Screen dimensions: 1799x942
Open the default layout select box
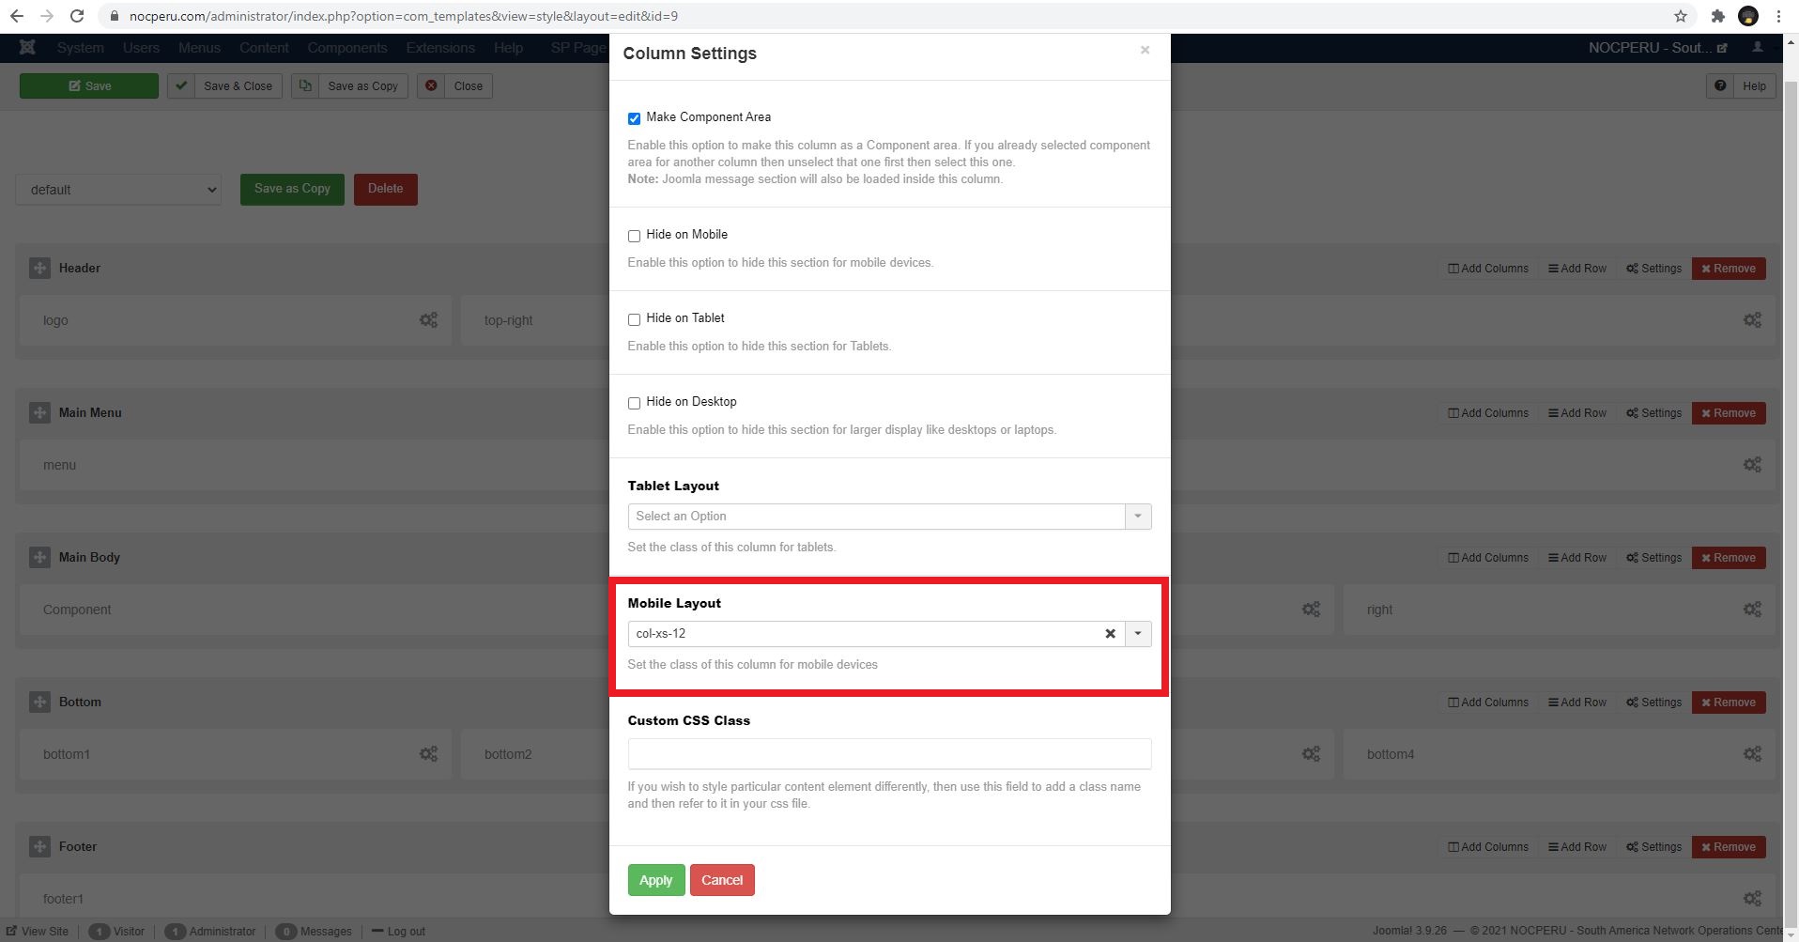pyautogui.click(x=118, y=190)
